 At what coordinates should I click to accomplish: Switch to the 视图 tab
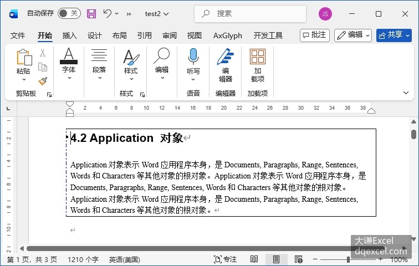tap(195, 35)
